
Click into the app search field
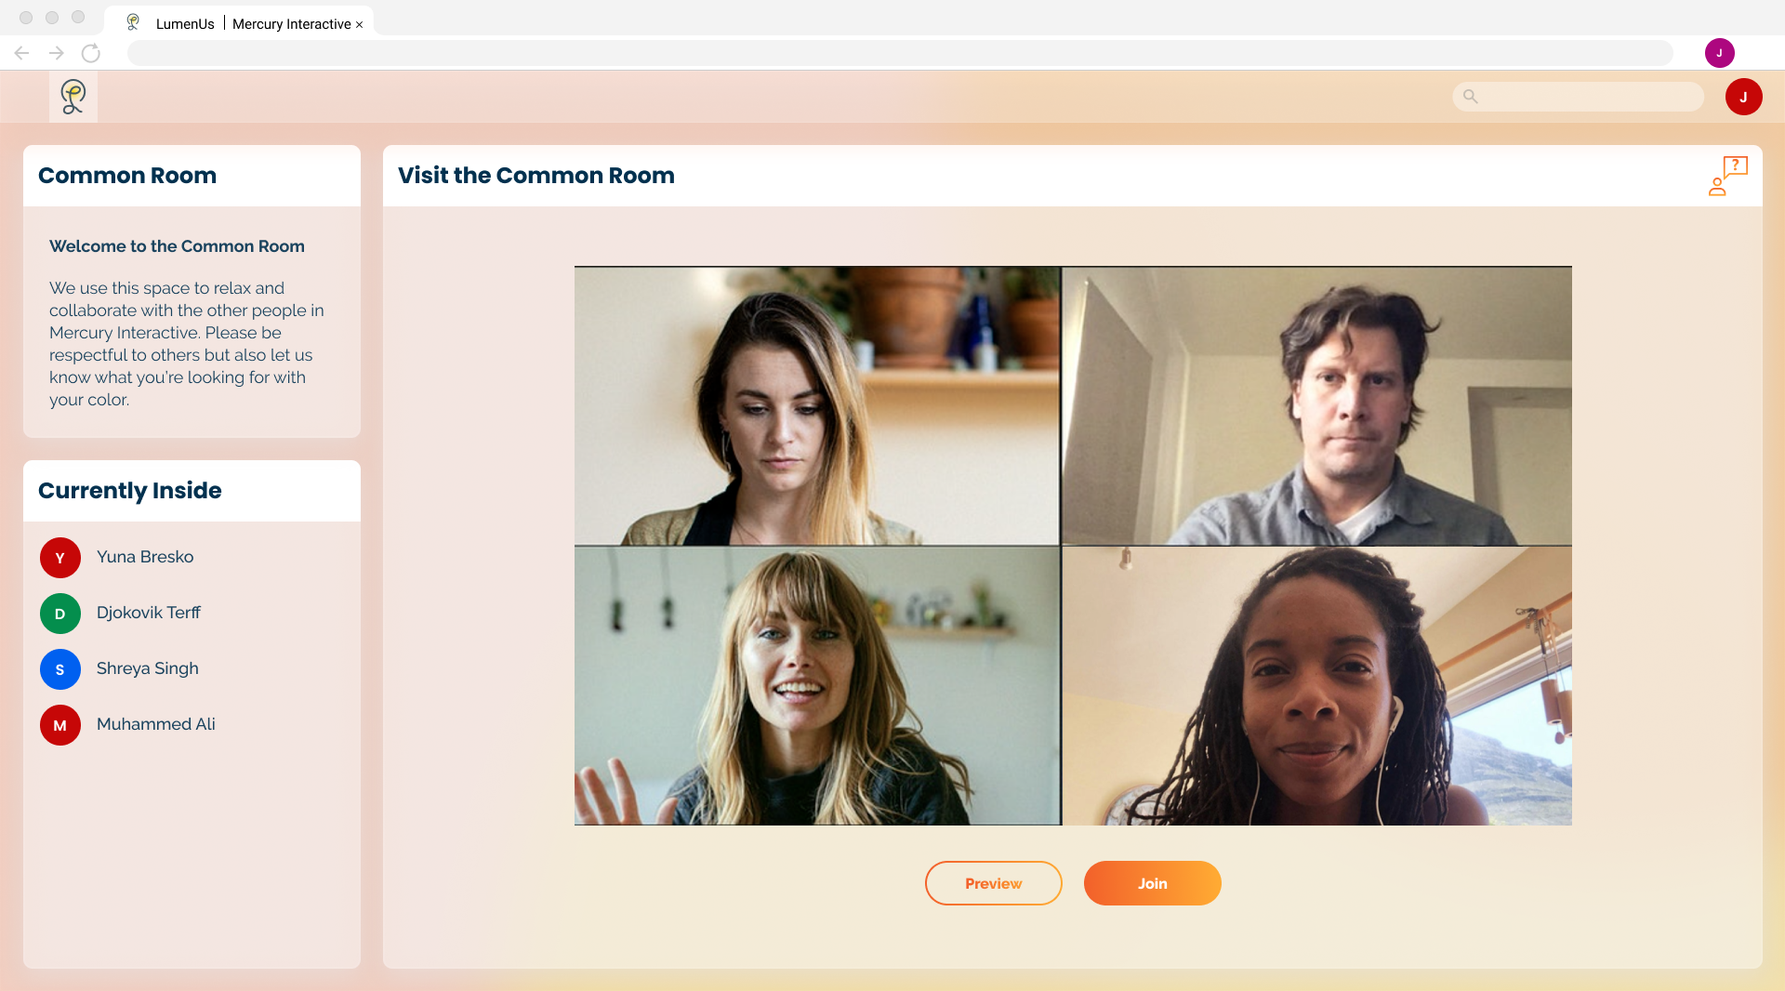[1578, 97]
